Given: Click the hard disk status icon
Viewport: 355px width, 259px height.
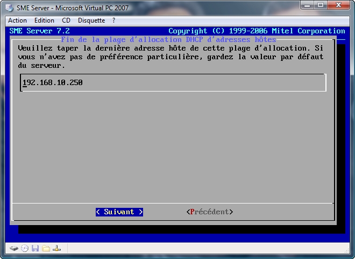Looking at the screenshot, I should click(x=14, y=248).
